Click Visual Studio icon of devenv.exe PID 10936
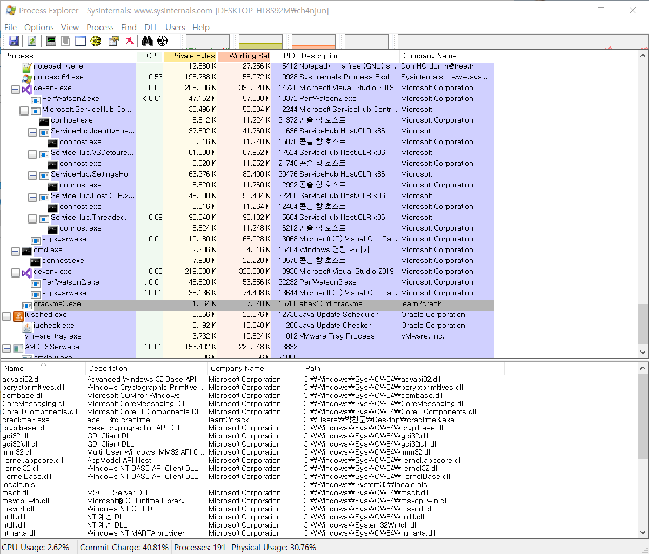The image size is (649, 554). (26, 272)
